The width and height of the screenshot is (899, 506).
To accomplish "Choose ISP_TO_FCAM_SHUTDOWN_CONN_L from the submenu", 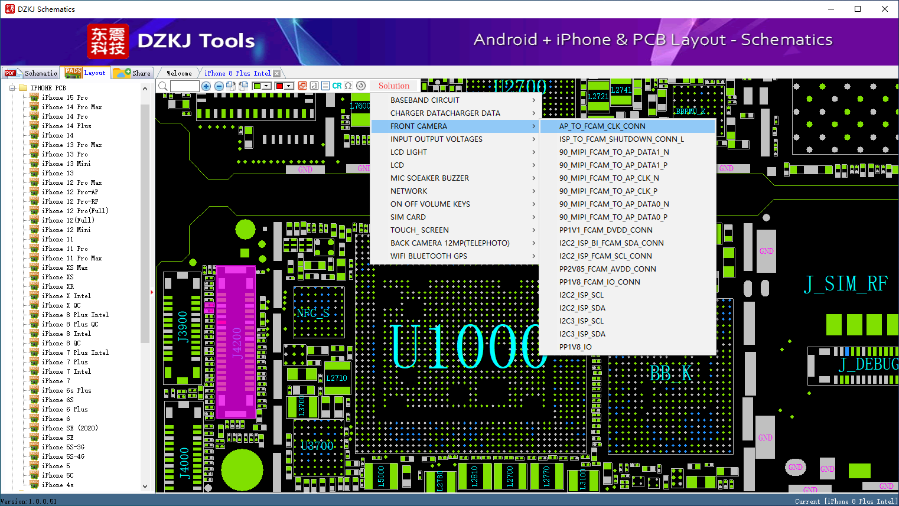I will [x=628, y=139].
